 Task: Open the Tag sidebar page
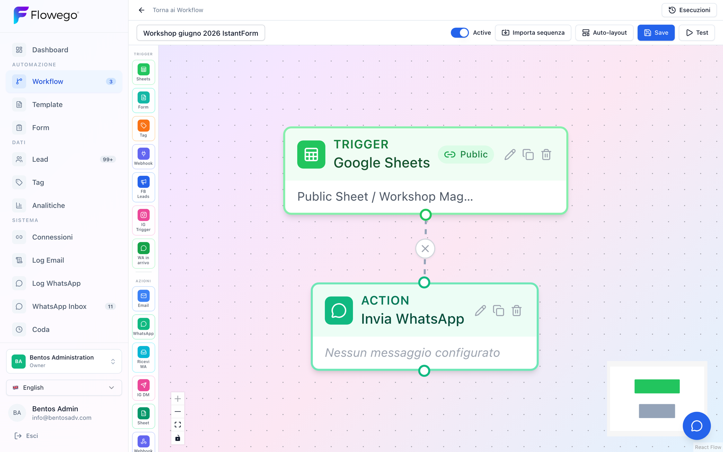click(x=64, y=183)
